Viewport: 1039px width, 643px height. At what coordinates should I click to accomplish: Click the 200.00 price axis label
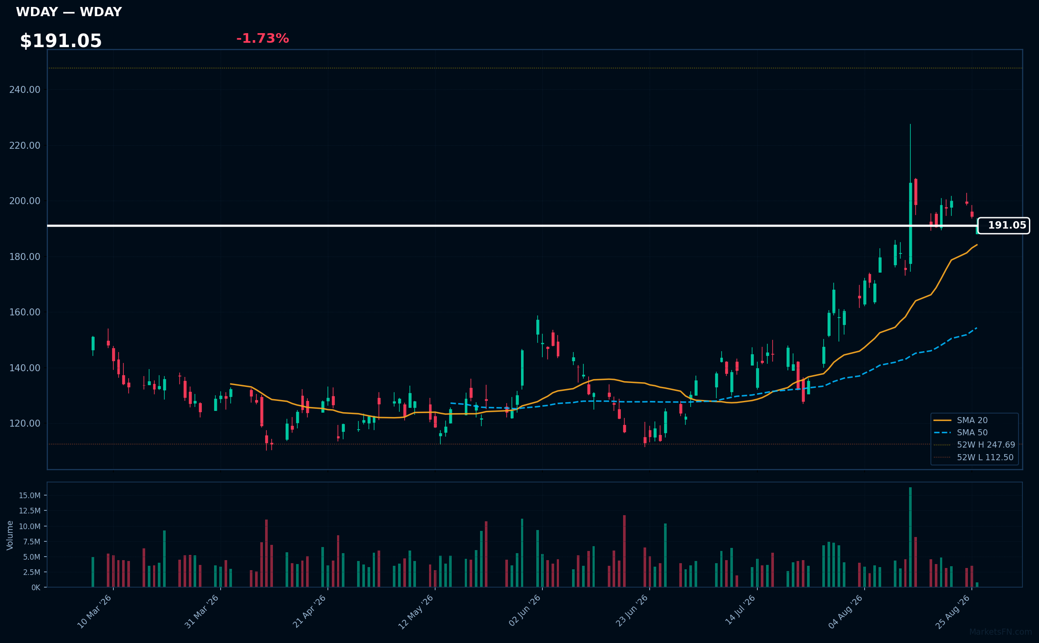pos(25,201)
